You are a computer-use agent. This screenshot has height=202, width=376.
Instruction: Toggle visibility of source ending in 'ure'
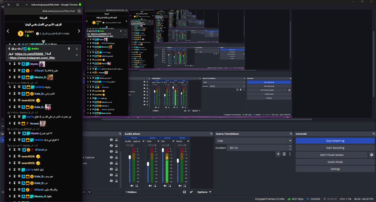[x=111, y=163]
